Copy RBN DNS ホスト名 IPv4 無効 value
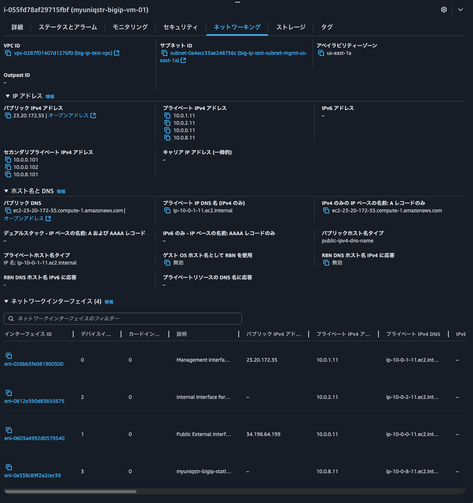473x503 pixels. point(326,263)
